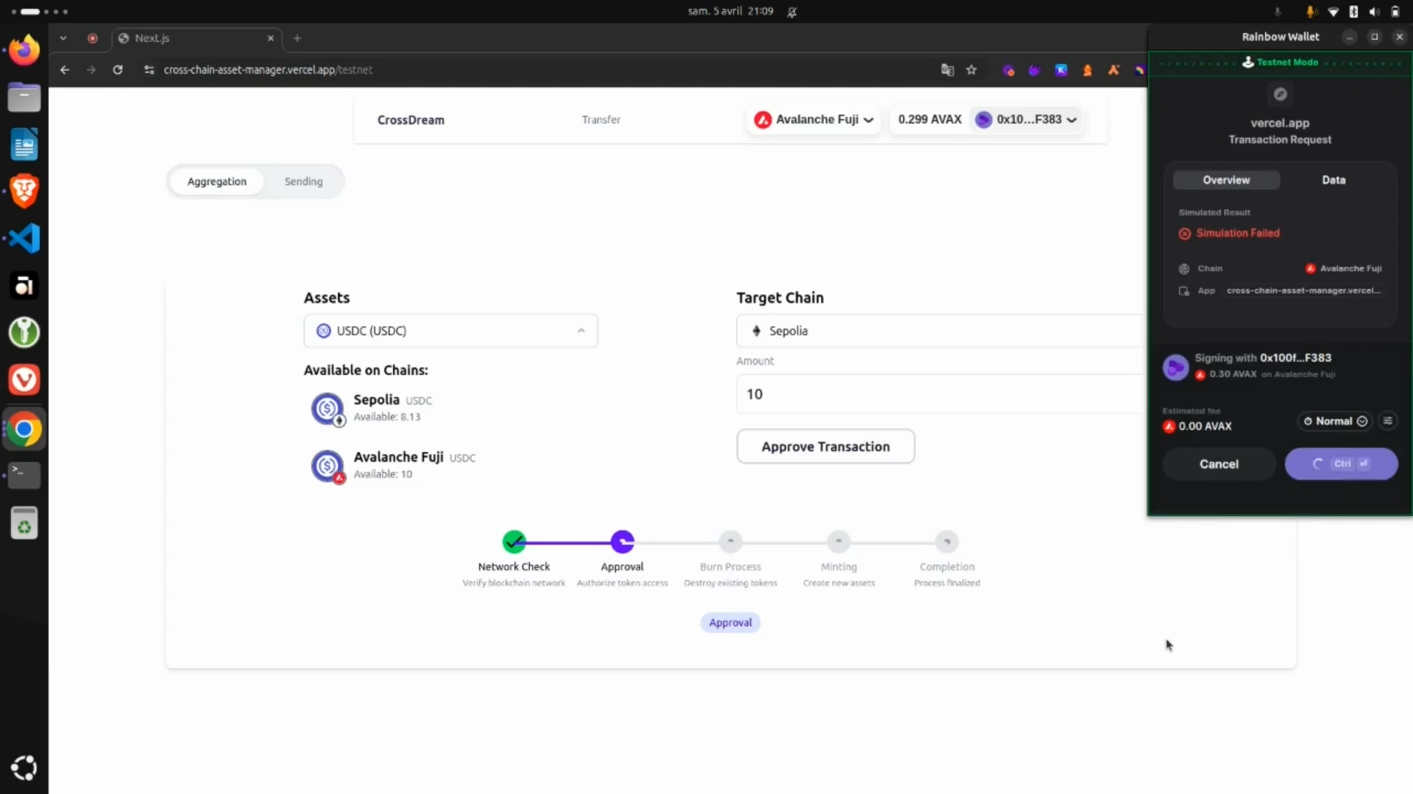Open gas settings icon next to Normal
1413x794 pixels.
point(1387,421)
